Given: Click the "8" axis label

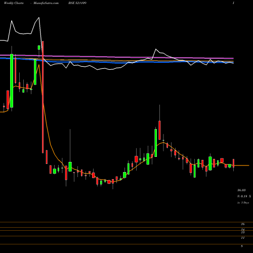Looking at the screenshot, I should point(242,246).
